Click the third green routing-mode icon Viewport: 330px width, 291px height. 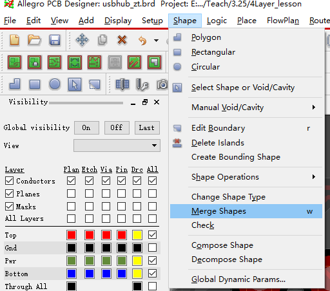click(x=55, y=62)
